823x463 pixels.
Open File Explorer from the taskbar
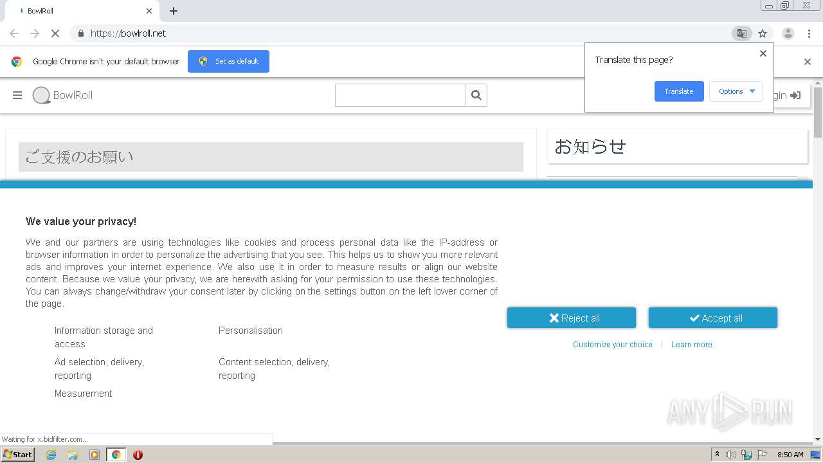pyautogui.click(x=73, y=455)
